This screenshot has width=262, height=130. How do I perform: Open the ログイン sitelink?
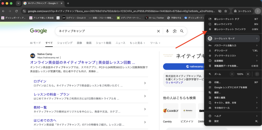click(40, 81)
